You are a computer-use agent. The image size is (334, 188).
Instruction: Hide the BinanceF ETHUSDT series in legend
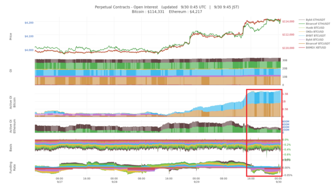tap(315, 23)
